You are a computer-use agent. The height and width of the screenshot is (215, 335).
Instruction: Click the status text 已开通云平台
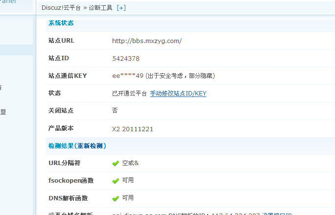coord(129,94)
